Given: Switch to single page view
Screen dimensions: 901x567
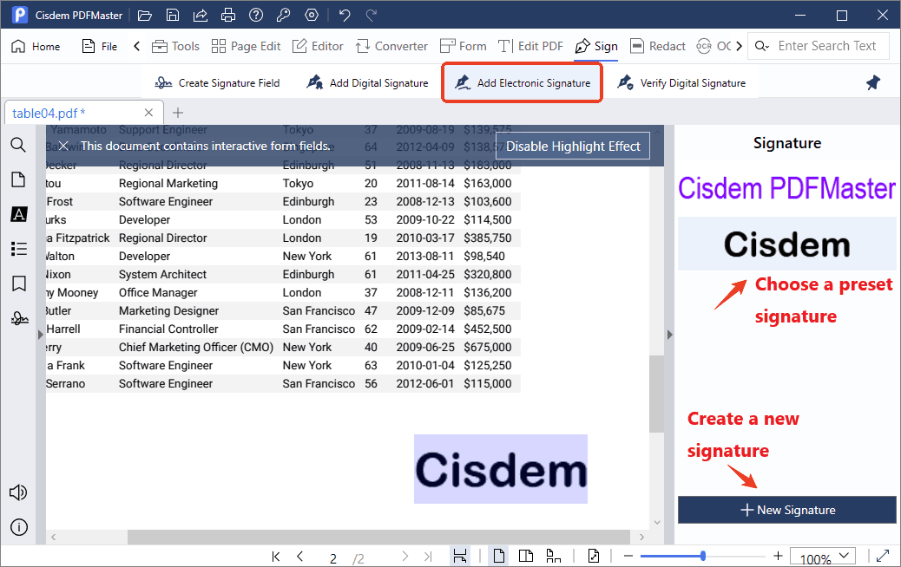Looking at the screenshot, I should [499, 556].
